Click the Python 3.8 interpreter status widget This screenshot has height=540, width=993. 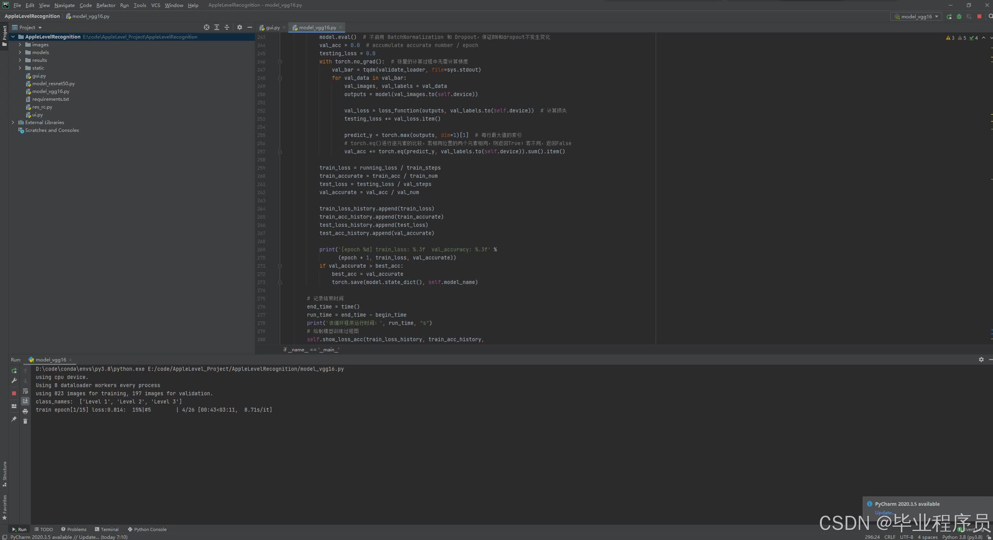point(962,537)
